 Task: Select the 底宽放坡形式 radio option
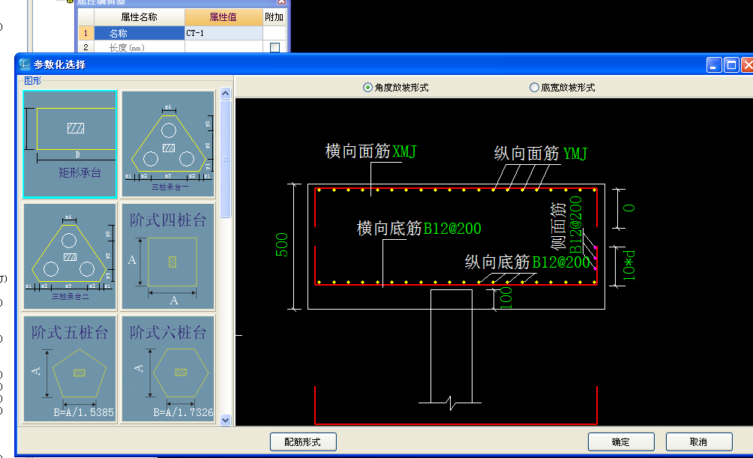pyautogui.click(x=562, y=88)
